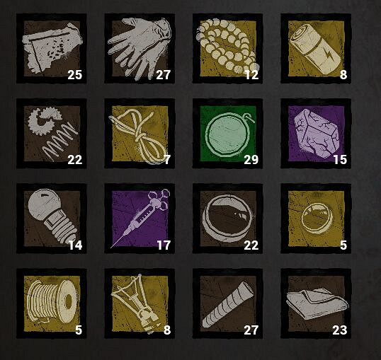
Task: Choose the battery add-on with count 8
Action: coord(316,49)
